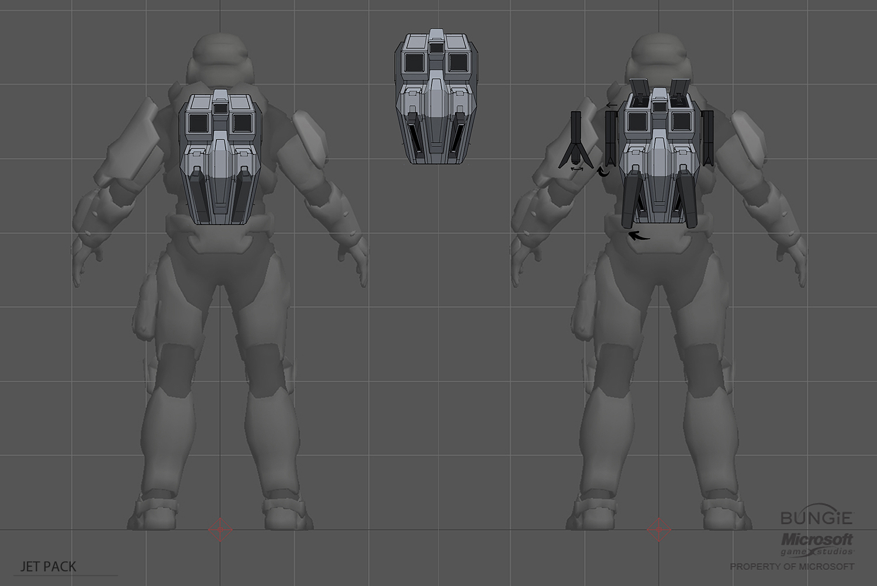This screenshot has height=586, width=877.
Task: Click the Bungie logo
Action: (817, 518)
